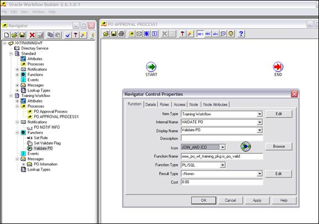Click the New Function icon in process toolbar
This screenshot has width=319, height=224.
147,34
